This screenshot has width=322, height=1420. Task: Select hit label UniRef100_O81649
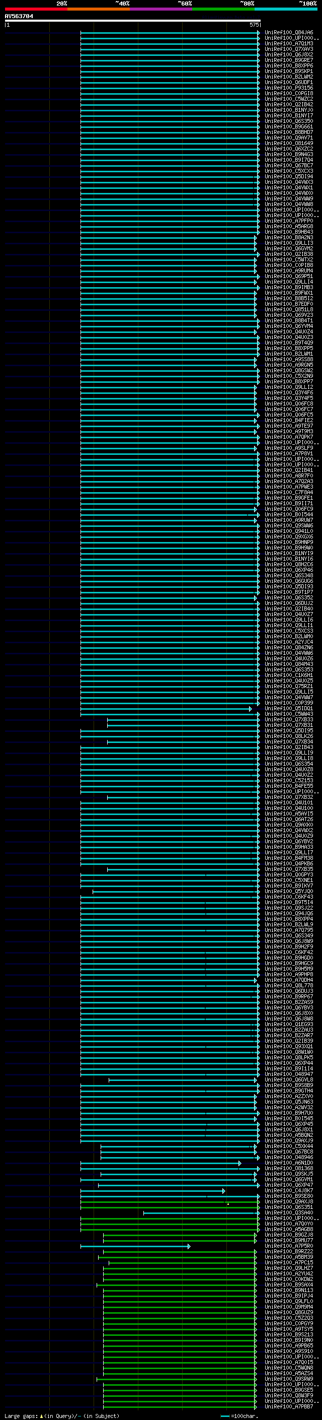(x=289, y=144)
